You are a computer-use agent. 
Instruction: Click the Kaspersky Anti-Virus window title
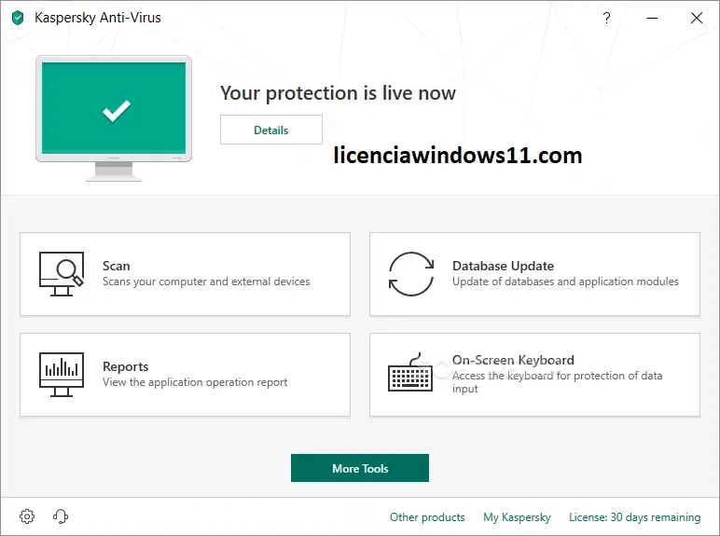pyautogui.click(x=98, y=18)
